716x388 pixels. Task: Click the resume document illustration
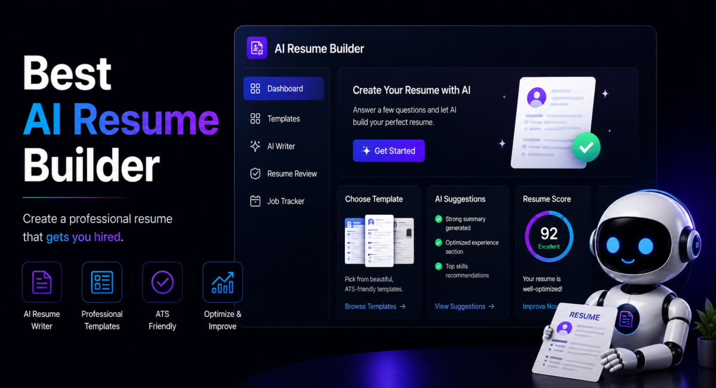click(x=552, y=122)
